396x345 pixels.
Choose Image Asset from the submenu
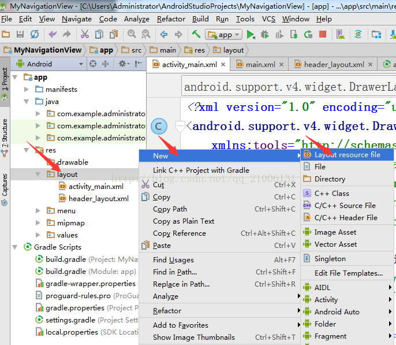pos(348,232)
